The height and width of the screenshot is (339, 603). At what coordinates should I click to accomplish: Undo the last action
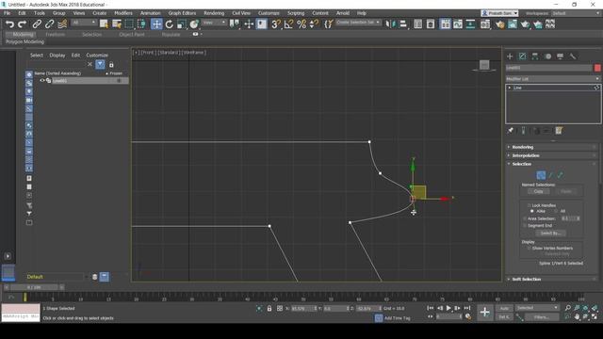tap(9, 24)
